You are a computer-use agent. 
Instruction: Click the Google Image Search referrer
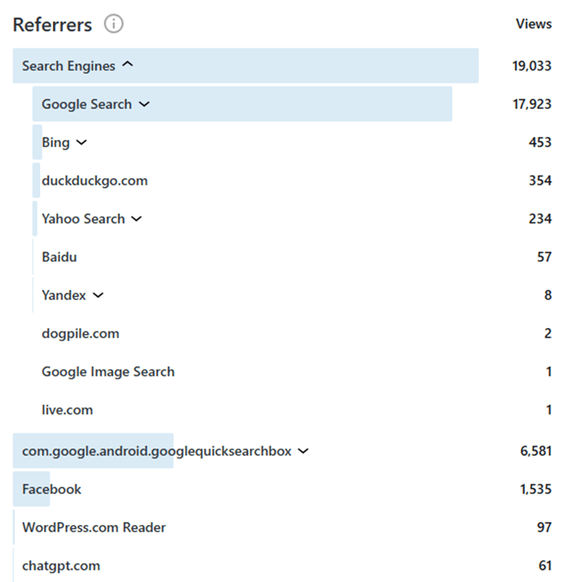point(108,372)
